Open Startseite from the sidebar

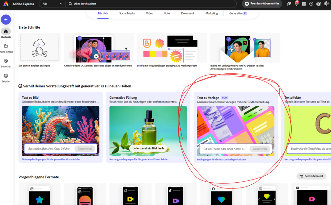(x=6, y=31)
